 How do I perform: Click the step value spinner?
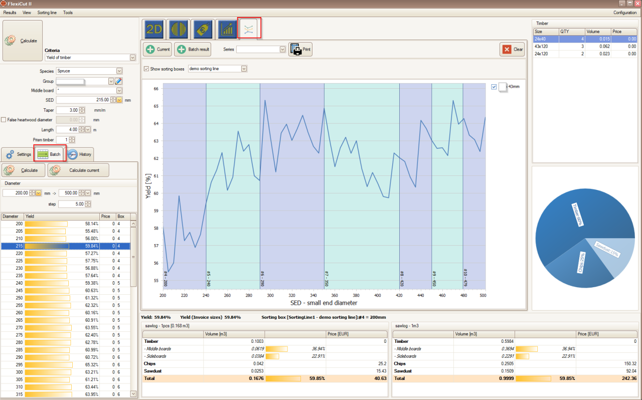point(88,204)
